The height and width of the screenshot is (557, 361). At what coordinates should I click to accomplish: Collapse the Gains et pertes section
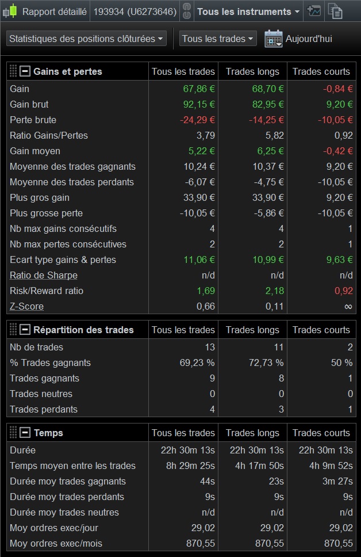(x=25, y=71)
